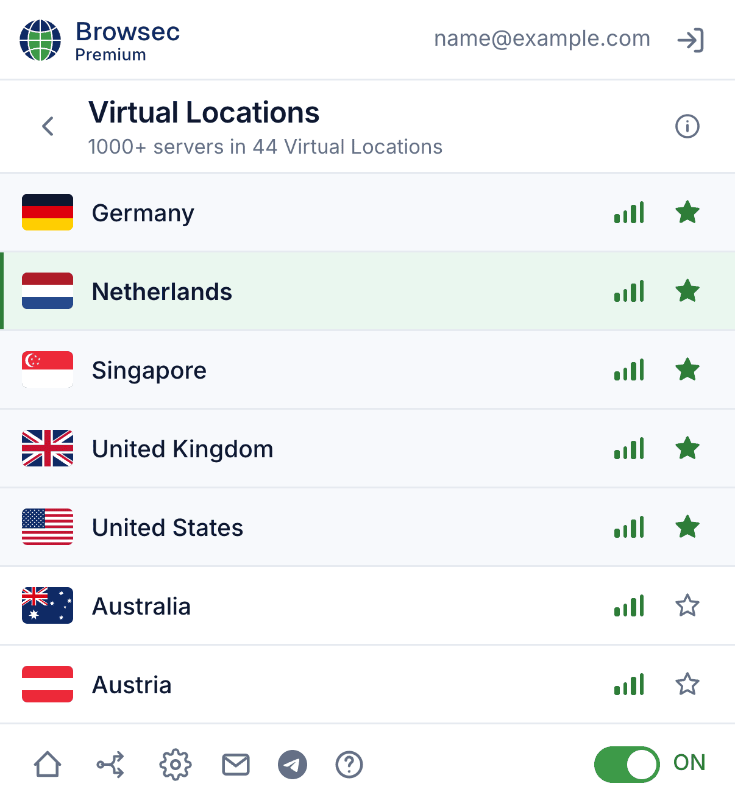Go to the Home icon in bottom bar

[x=48, y=765]
